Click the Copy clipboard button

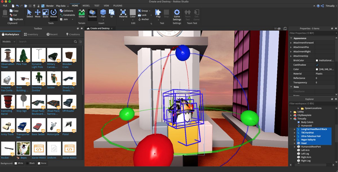point(14,11)
